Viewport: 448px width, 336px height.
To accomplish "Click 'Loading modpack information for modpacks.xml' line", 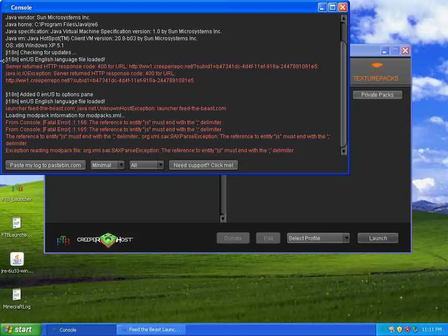I will click(x=65, y=115).
